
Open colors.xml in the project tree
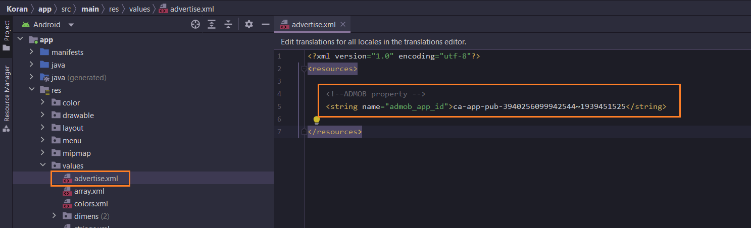click(90, 204)
